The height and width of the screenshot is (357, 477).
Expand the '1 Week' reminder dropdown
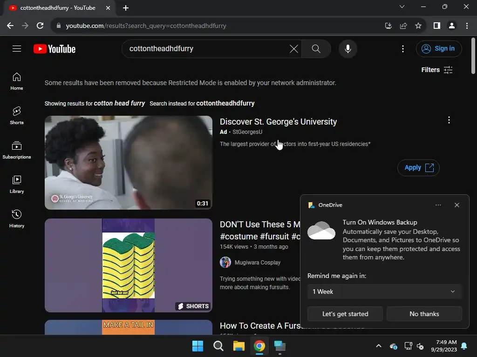pyautogui.click(x=384, y=291)
